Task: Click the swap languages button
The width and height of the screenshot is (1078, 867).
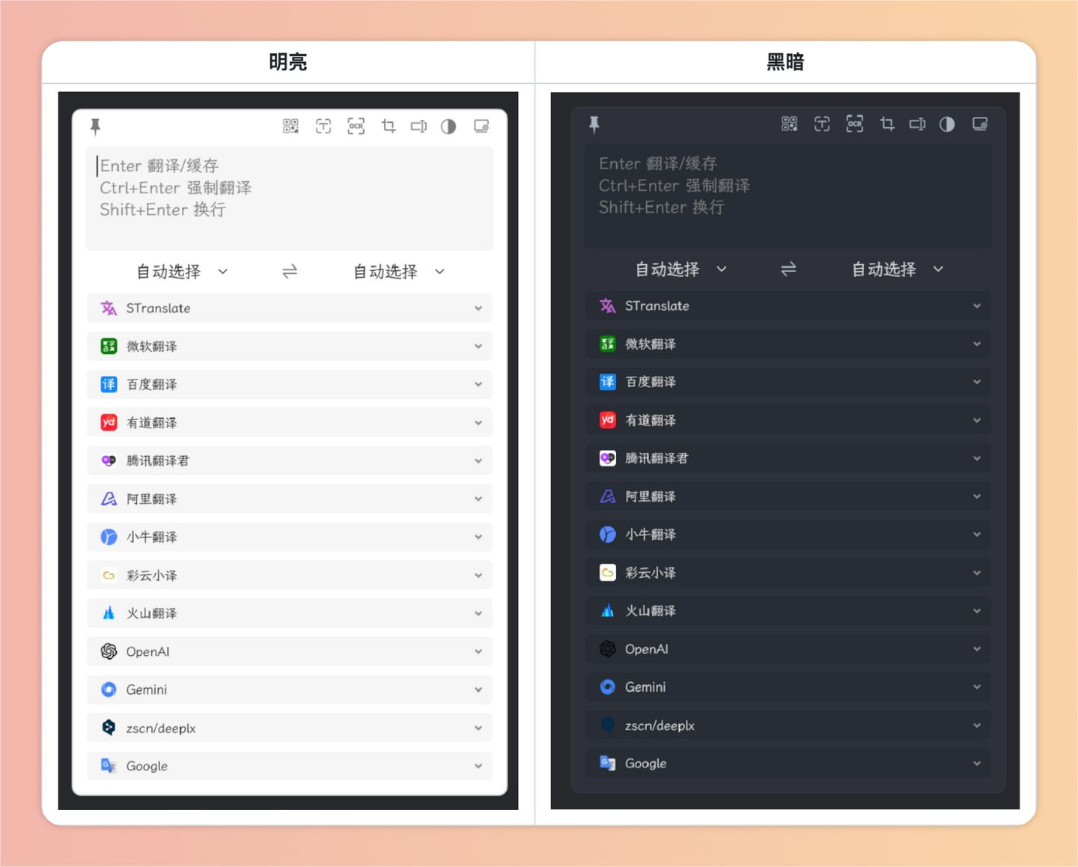Action: pos(290,272)
